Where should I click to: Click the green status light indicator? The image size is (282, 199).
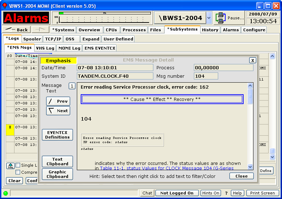5,193
